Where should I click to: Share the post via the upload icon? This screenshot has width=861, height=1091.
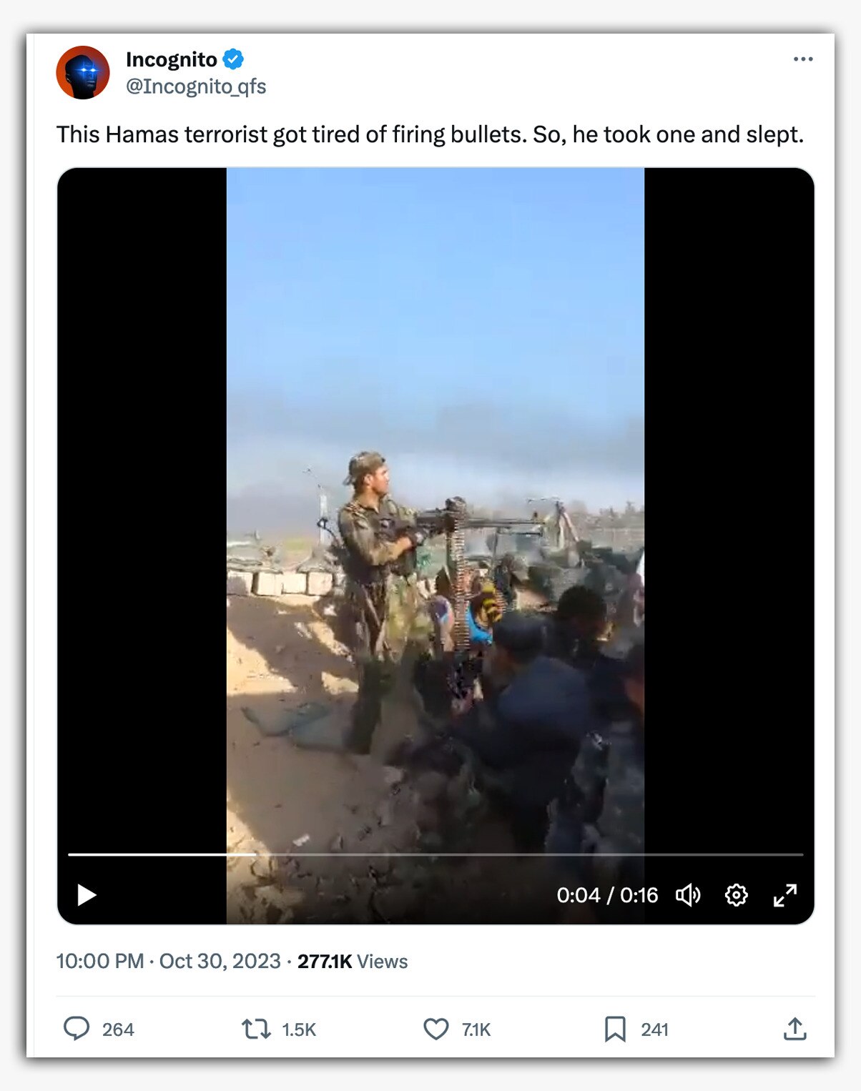(x=794, y=1029)
